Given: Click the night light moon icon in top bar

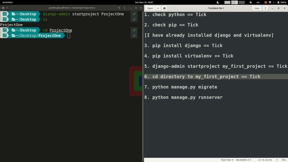Looking at the screenshot, I should tap(218, 2).
